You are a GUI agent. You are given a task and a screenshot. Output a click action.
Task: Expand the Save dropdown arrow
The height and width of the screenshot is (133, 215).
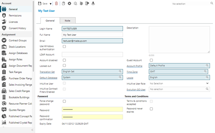tap(51, 4)
